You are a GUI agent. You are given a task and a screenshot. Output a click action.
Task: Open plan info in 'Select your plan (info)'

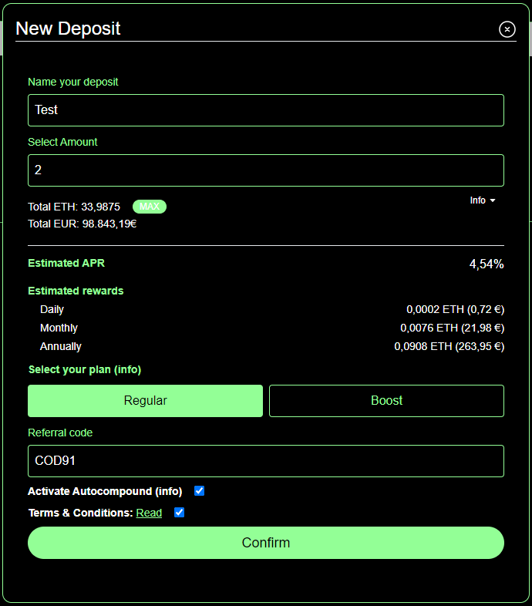click(127, 369)
